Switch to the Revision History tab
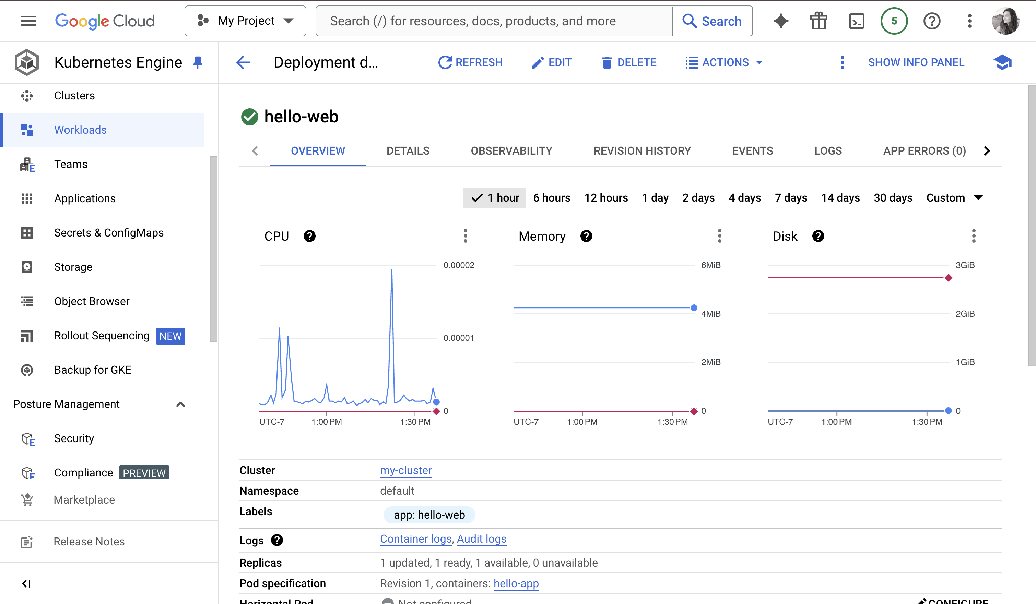The width and height of the screenshot is (1036, 604). tap(642, 151)
